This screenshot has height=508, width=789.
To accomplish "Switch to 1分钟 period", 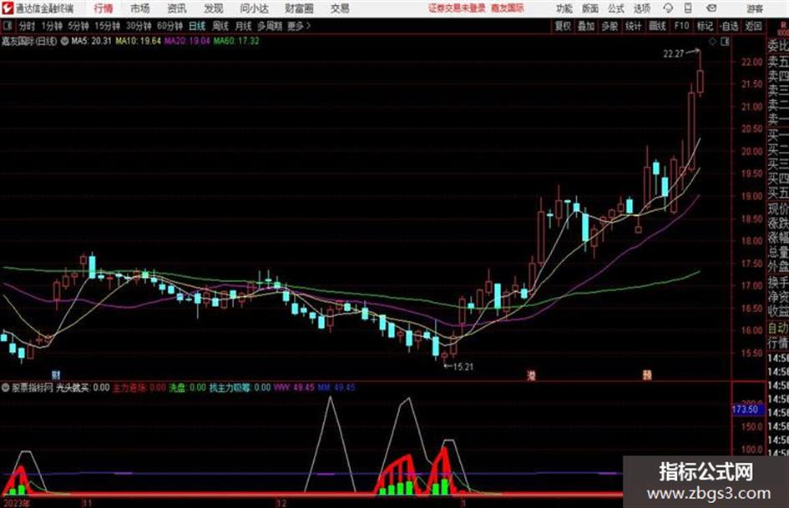I will [52, 26].
